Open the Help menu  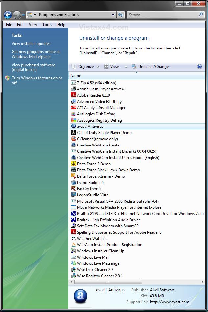click(61, 25)
